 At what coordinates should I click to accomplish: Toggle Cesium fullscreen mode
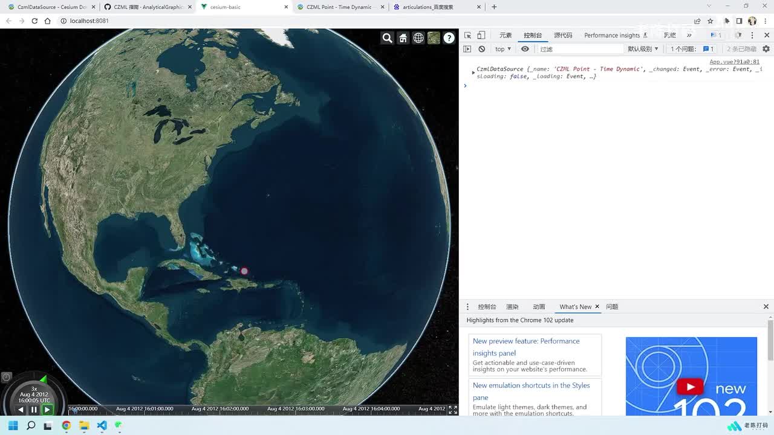452,410
